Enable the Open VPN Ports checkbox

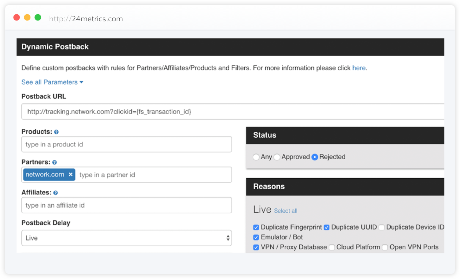pos(385,248)
